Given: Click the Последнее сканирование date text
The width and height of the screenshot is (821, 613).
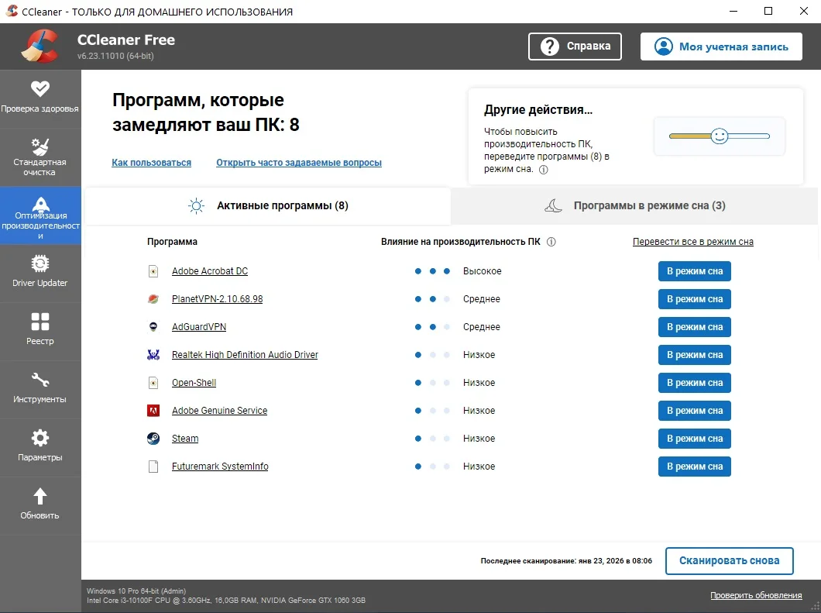Looking at the screenshot, I should click(566, 560).
